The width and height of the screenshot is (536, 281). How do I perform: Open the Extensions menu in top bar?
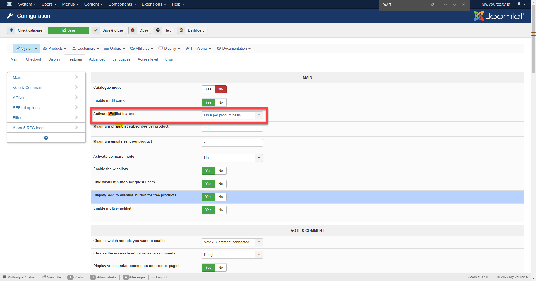coord(154,4)
